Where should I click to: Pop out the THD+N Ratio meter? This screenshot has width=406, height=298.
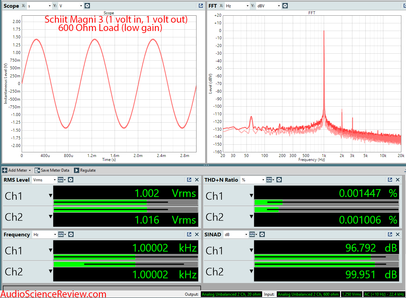point(390,180)
